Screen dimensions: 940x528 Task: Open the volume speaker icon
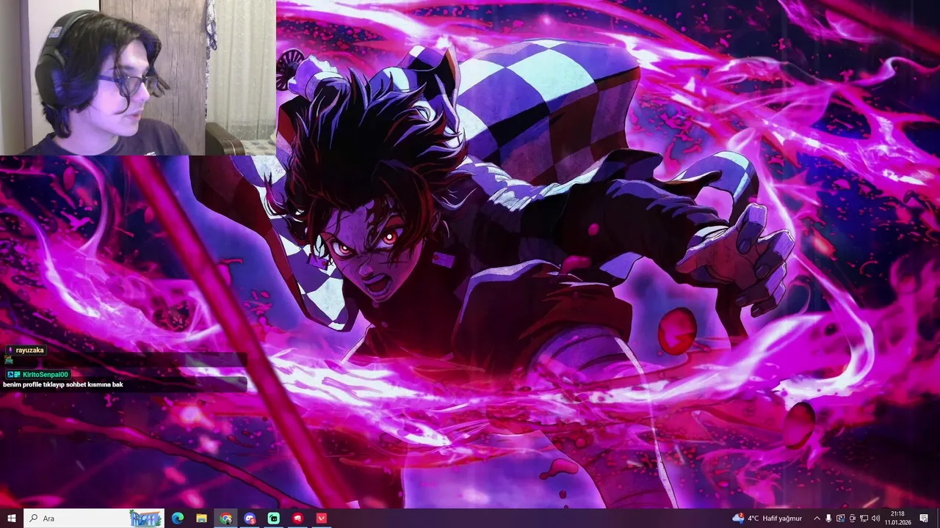(876, 518)
